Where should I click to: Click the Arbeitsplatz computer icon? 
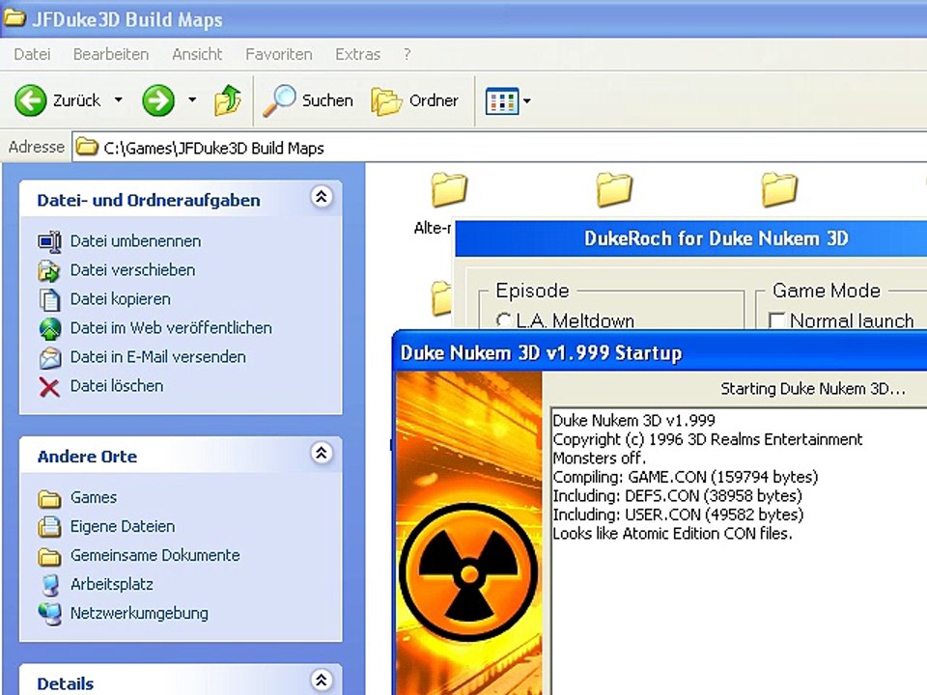point(51,585)
